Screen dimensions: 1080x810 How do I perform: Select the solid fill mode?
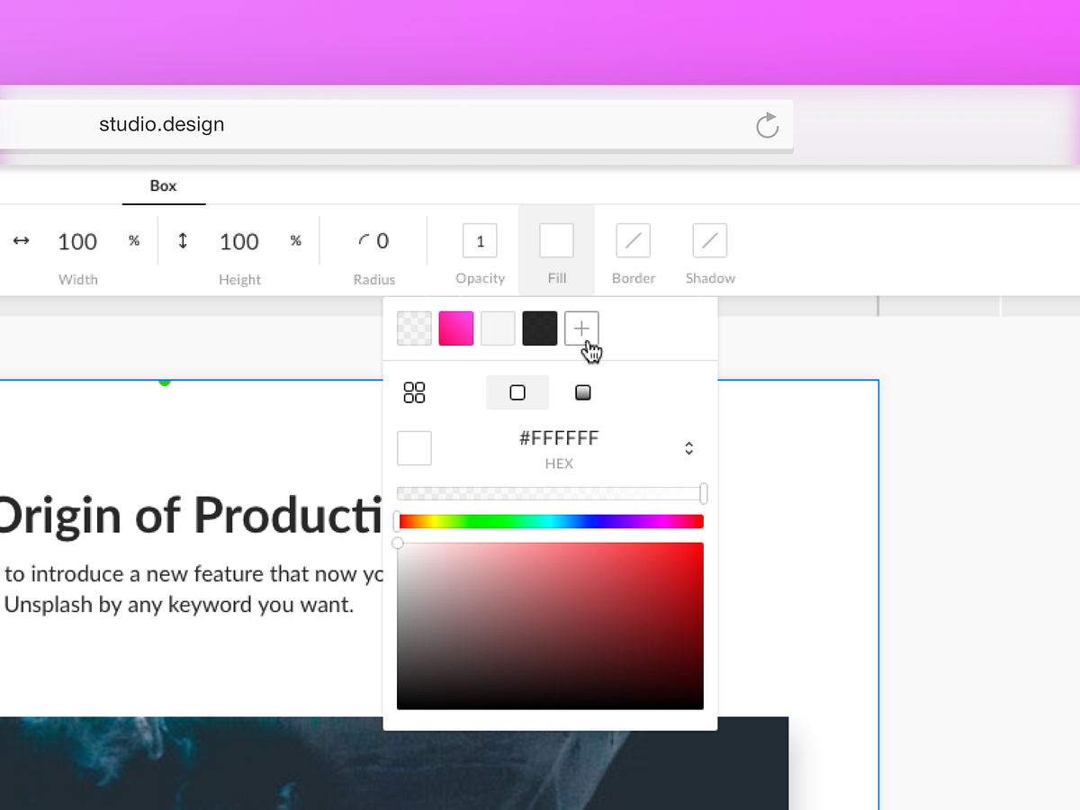(x=517, y=392)
